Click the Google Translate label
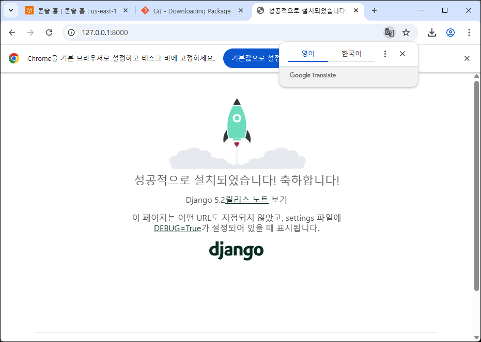This screenshot has height=342, width=481. pyautogui.click(x=313, y=75)
